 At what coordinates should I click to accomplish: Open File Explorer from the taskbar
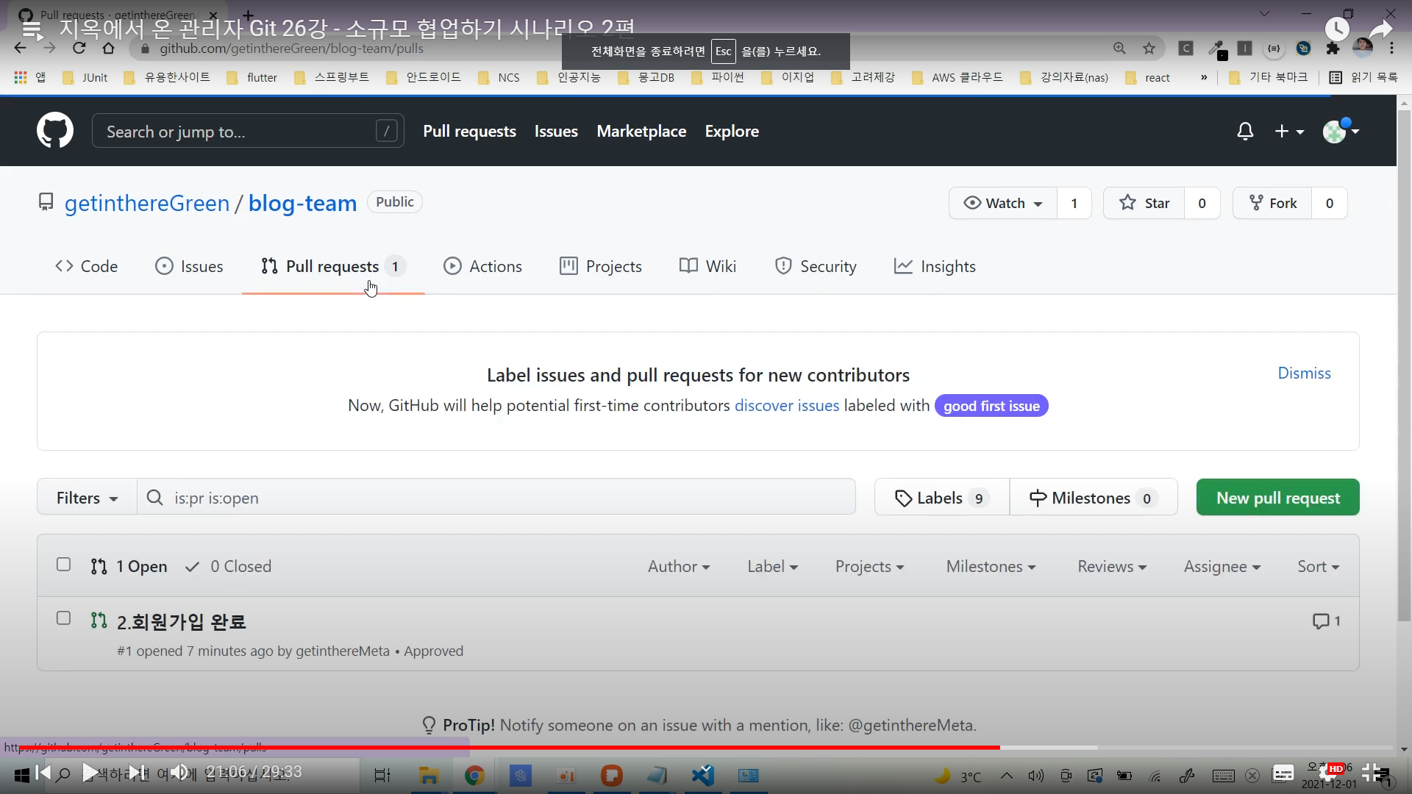pyautogui.click(x=429, y=776)
